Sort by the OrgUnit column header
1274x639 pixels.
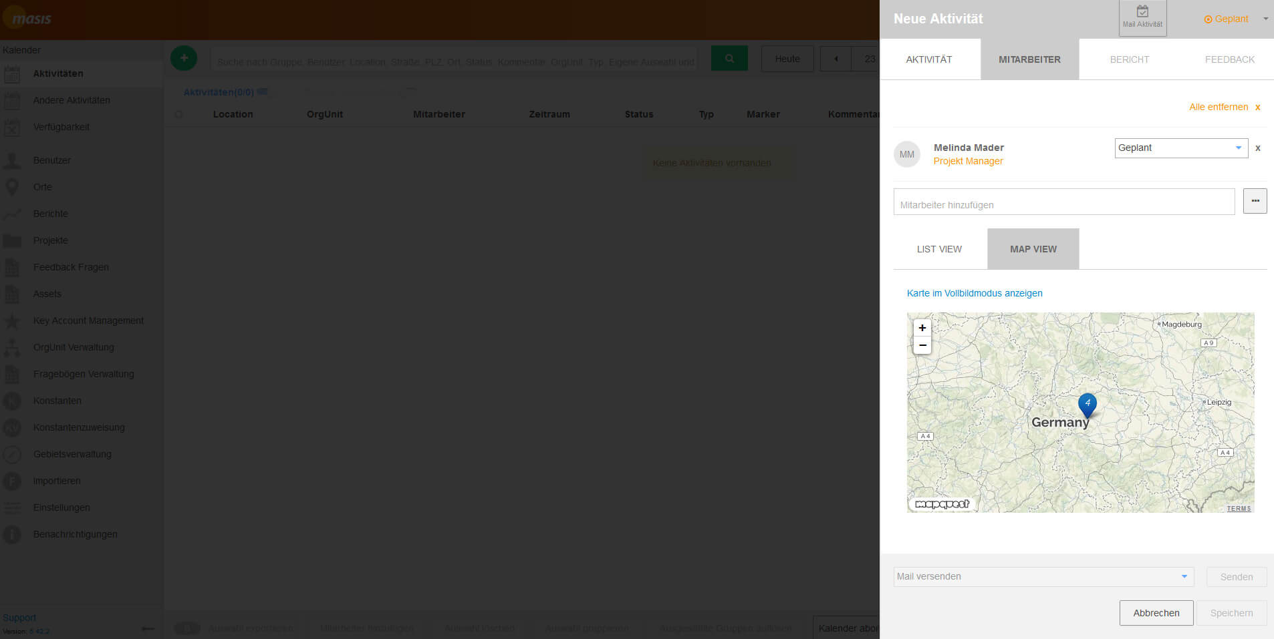325,114
